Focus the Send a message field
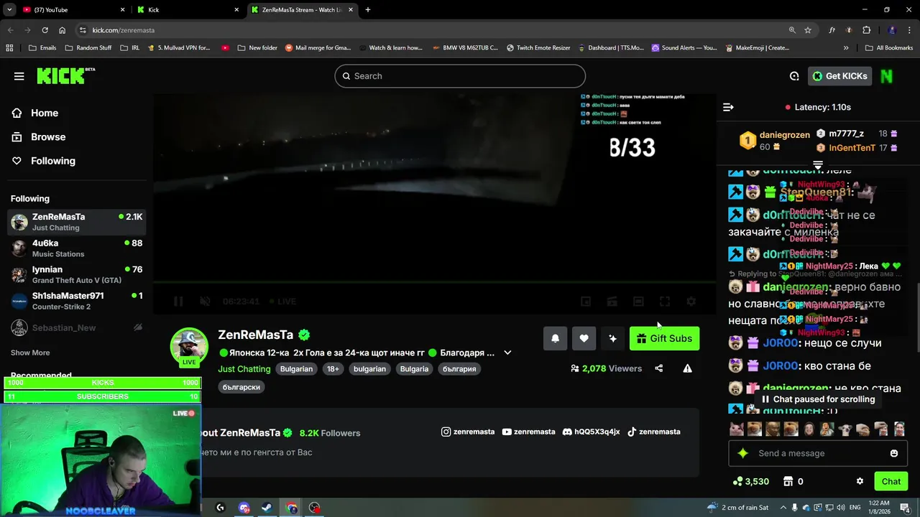 tap(818, 453)
